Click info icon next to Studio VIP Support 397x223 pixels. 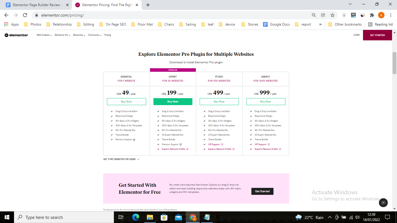click(x=222, y=144)
